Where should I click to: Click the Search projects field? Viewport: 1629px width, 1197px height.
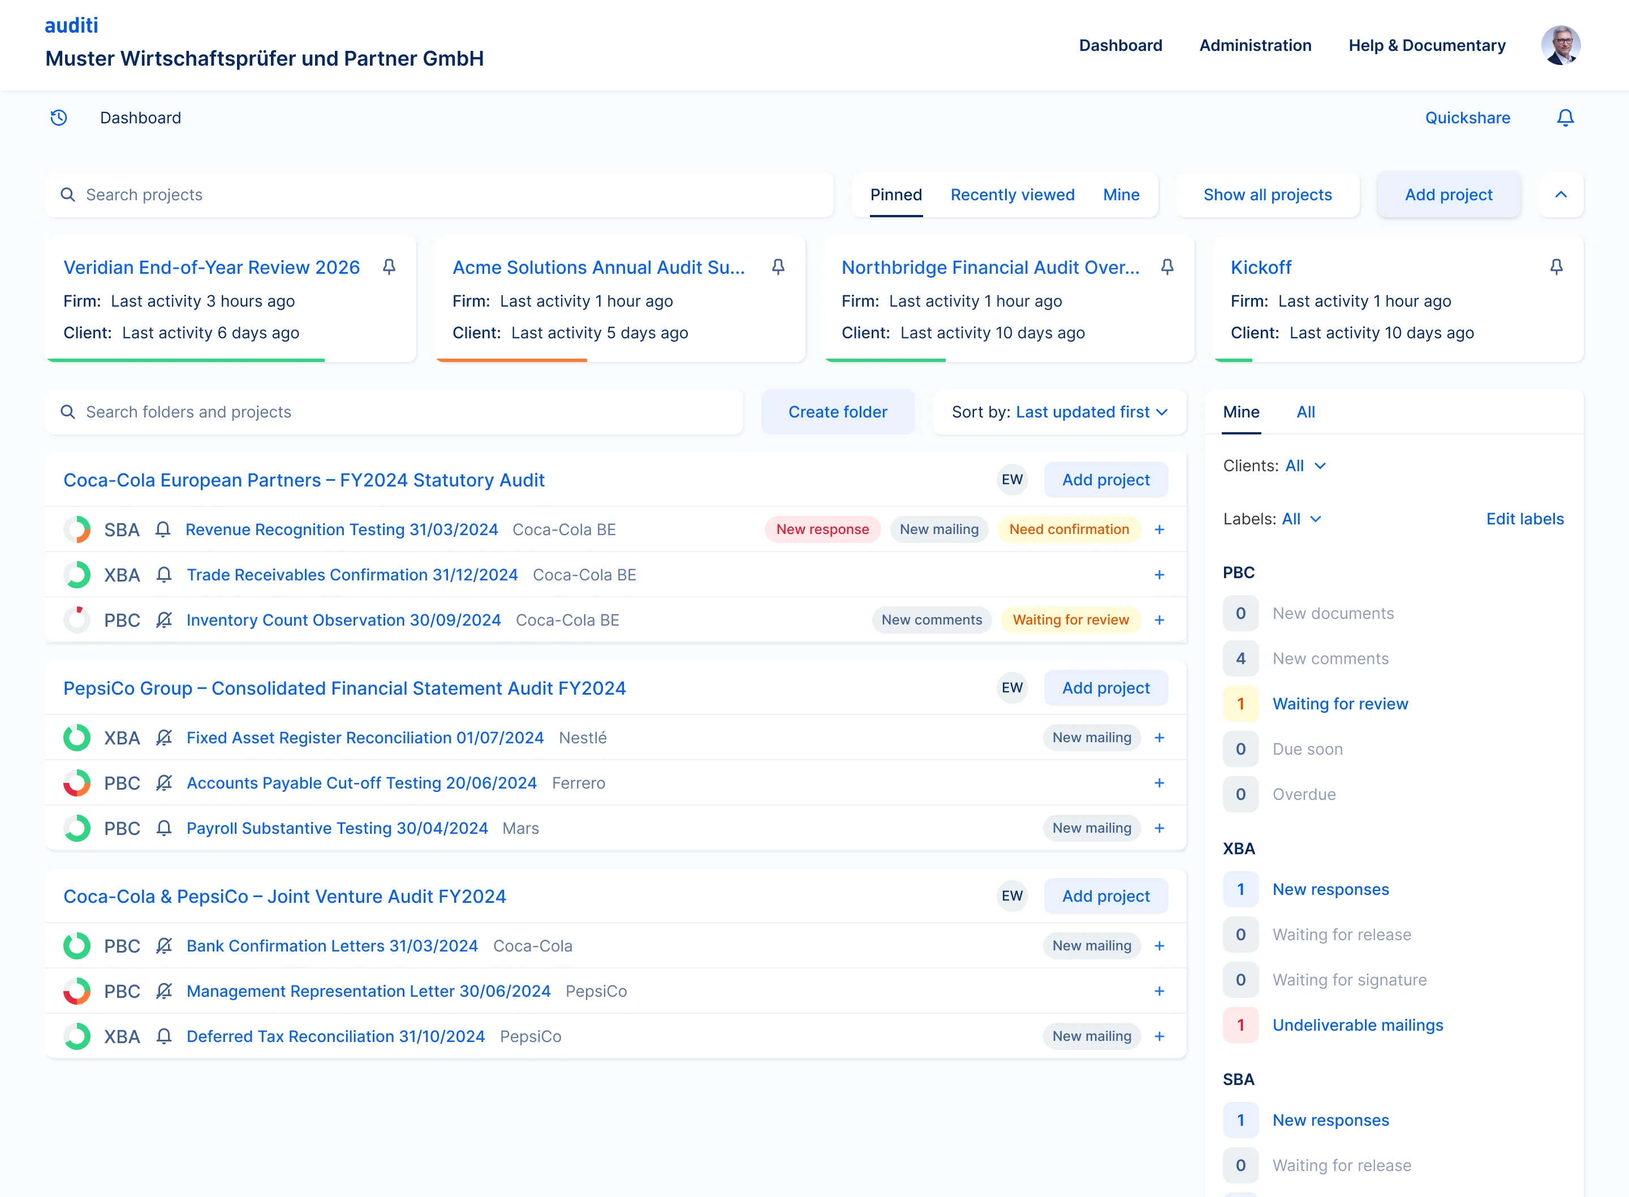click(x=439, y=194)
